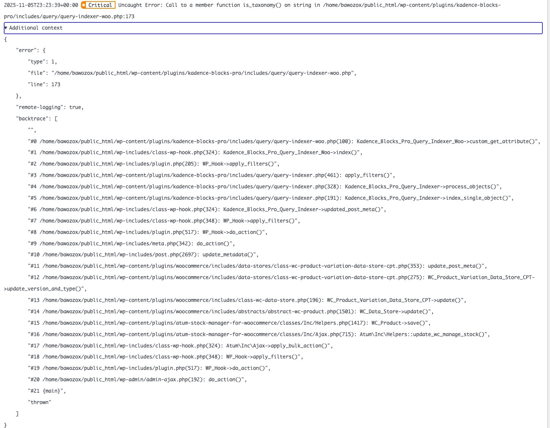Click the "thrown" entry in backtrace
Image resolution: width=550 pixels, height=428 pixels.
pyautogui.click(x=39, y=402)
